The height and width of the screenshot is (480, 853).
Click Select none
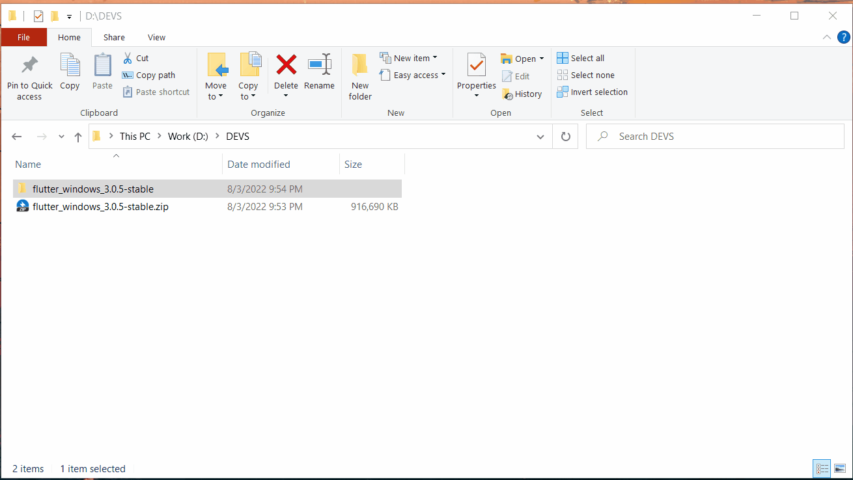[586, 75]
